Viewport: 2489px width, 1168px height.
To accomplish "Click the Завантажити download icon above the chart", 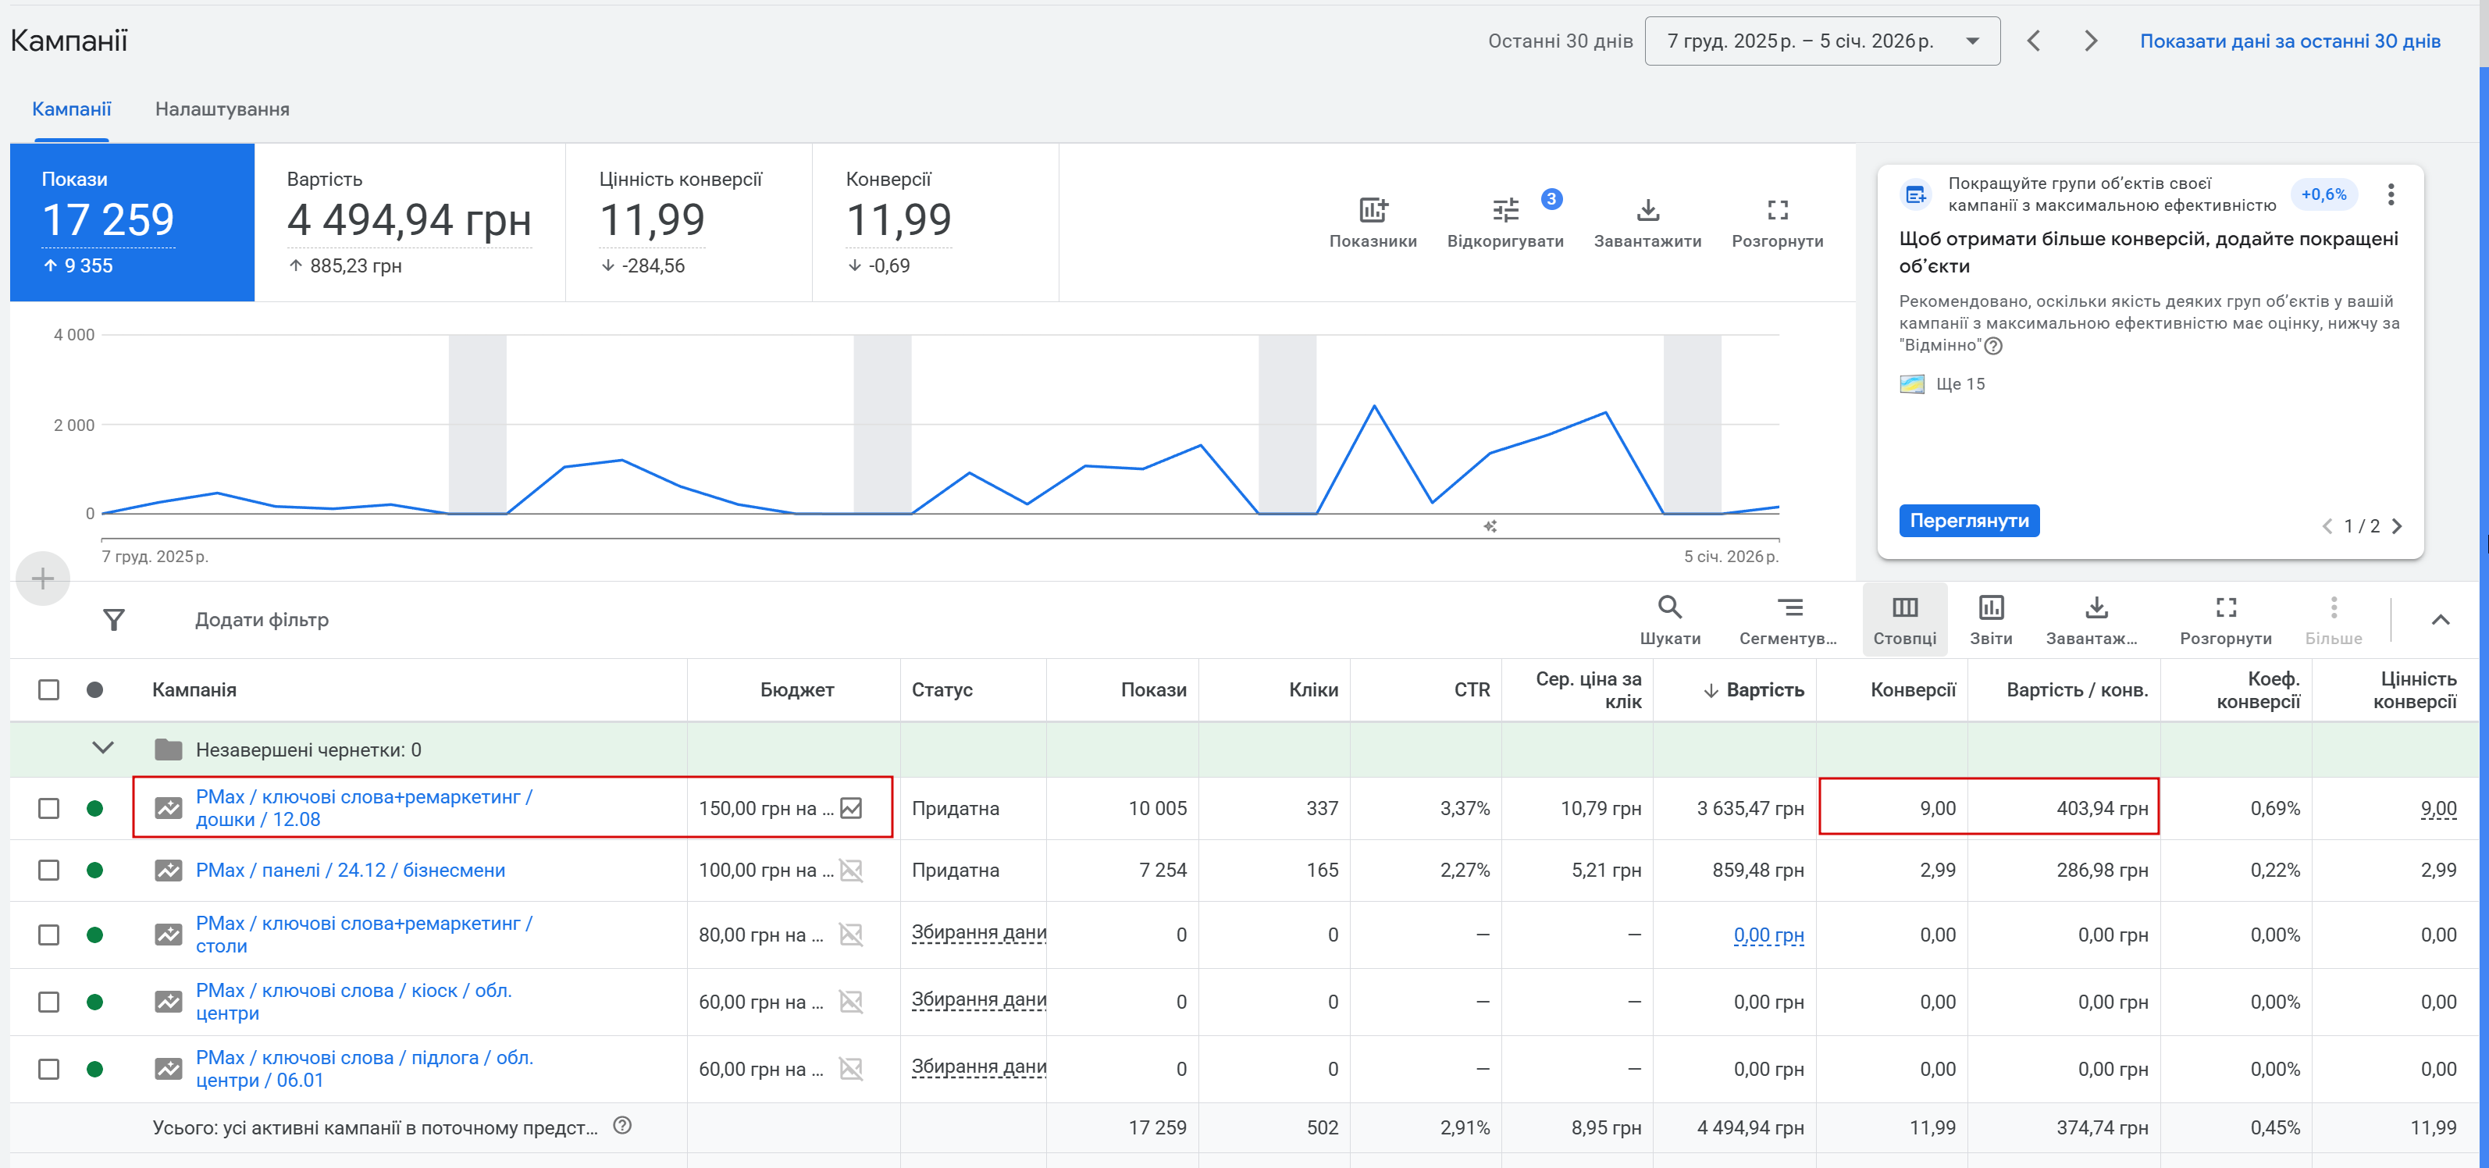I will point(1647,211).
